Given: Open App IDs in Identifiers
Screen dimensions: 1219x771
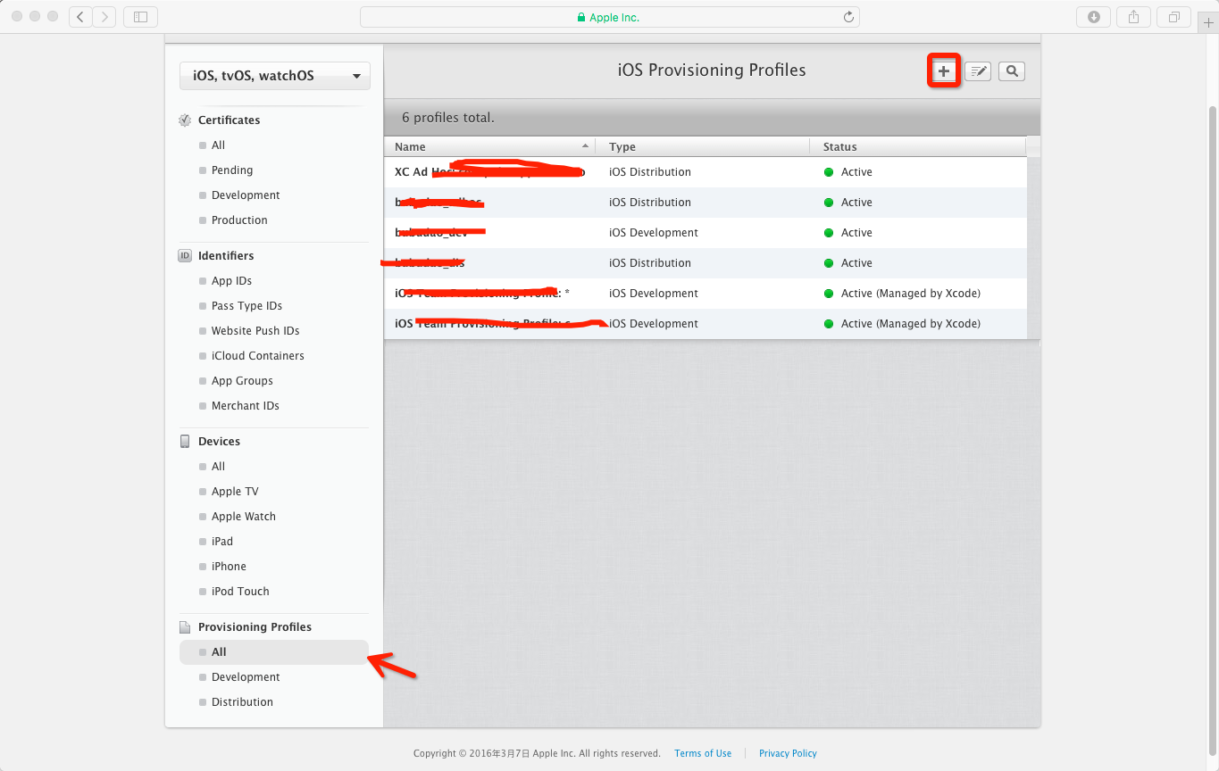Looking at the screenshot, I should pyautogui.click(x=231, y=281).
